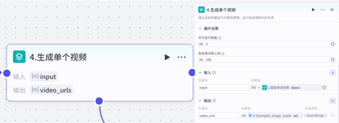The height and width of the screenshot is (123, 339).
Task: Show info tooltip next to 输出 heading
Action: tap(214, 101)
